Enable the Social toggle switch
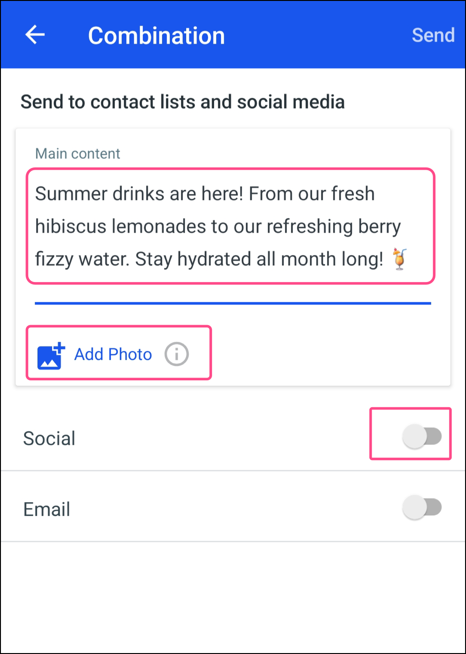The width and height of the screenshot is (466, 654). point(422,436)
